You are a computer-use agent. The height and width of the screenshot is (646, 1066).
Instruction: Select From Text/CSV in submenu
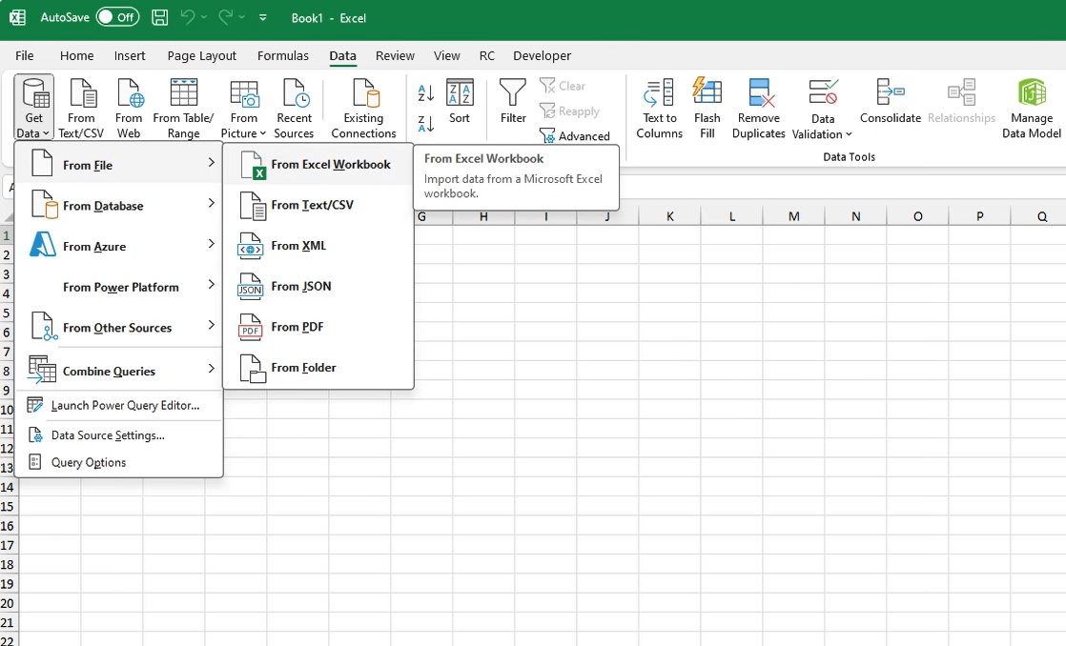click(x=318, y=205)
